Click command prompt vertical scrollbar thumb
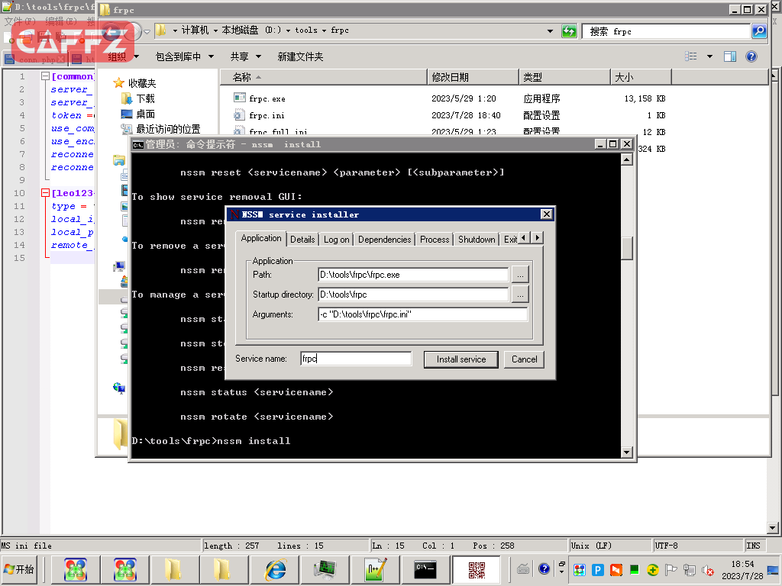The image size is (782, 586). (x=627, y=248)
